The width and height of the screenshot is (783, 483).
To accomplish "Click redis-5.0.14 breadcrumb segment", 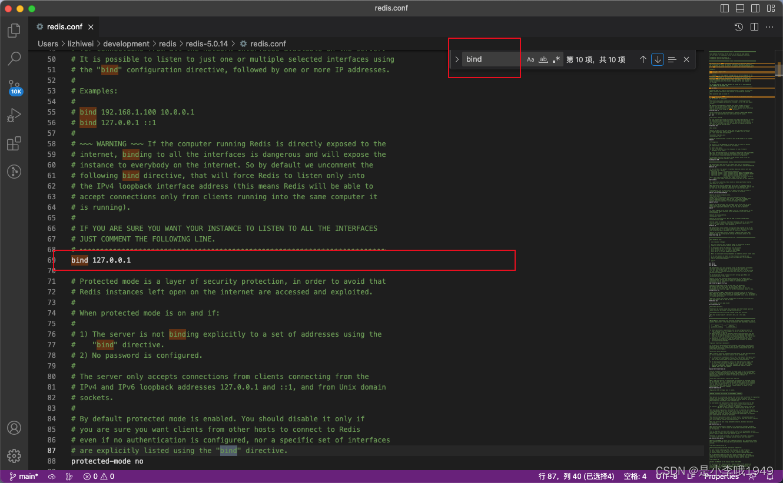I will click(x=207, y=44).
